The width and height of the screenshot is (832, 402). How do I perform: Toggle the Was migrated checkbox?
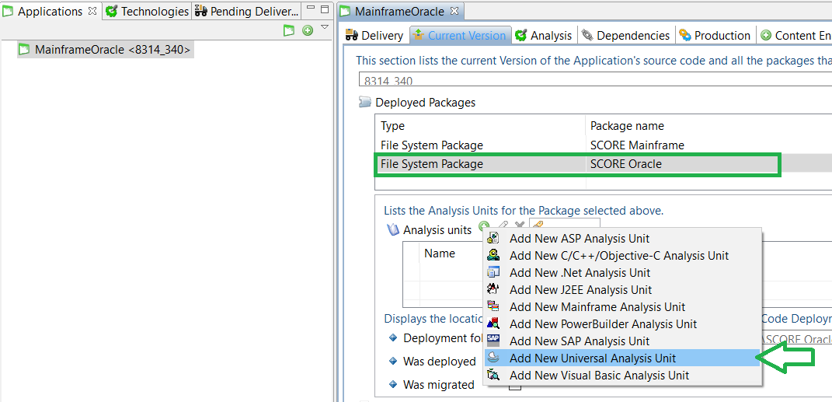(514, 386)
